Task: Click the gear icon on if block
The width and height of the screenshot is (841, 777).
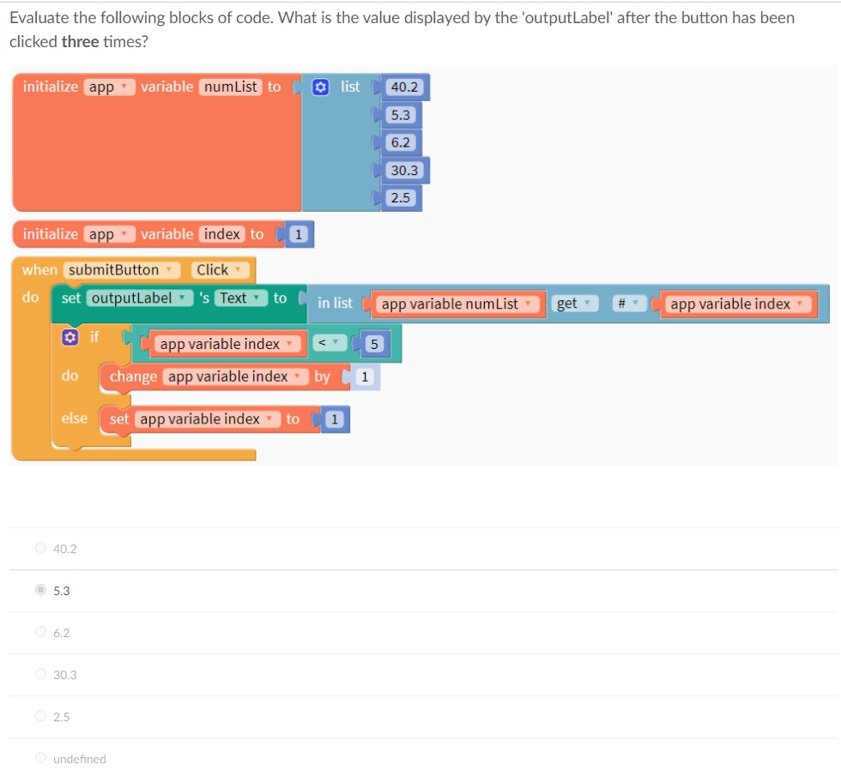Action: 70,338
